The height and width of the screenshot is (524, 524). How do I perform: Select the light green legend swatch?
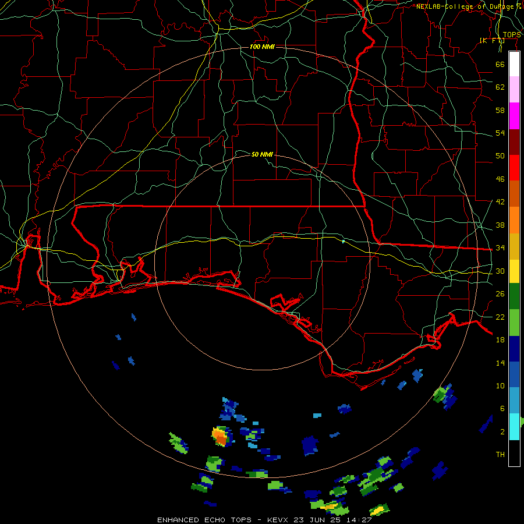(x=514, y=323)
